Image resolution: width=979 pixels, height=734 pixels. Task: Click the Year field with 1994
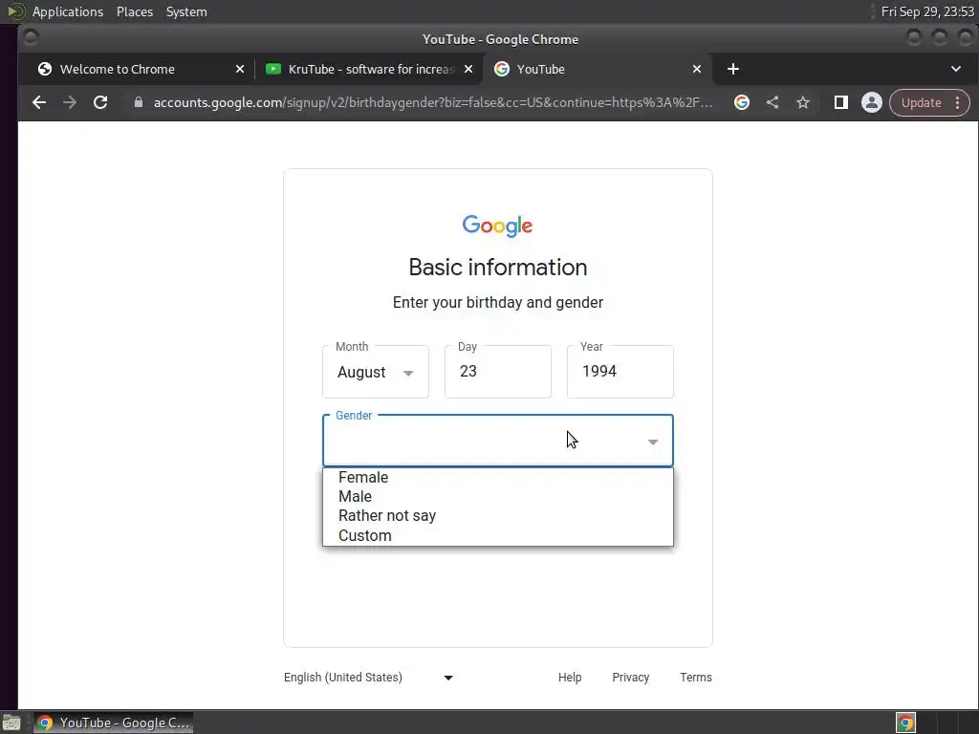620,372
